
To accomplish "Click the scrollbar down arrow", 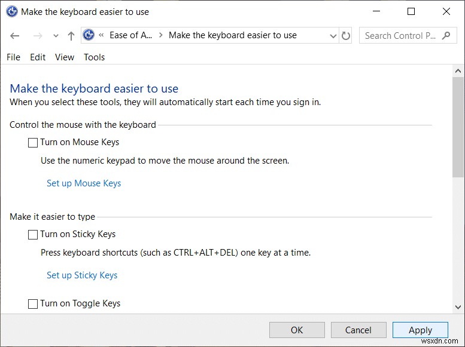I will [458, 307].
